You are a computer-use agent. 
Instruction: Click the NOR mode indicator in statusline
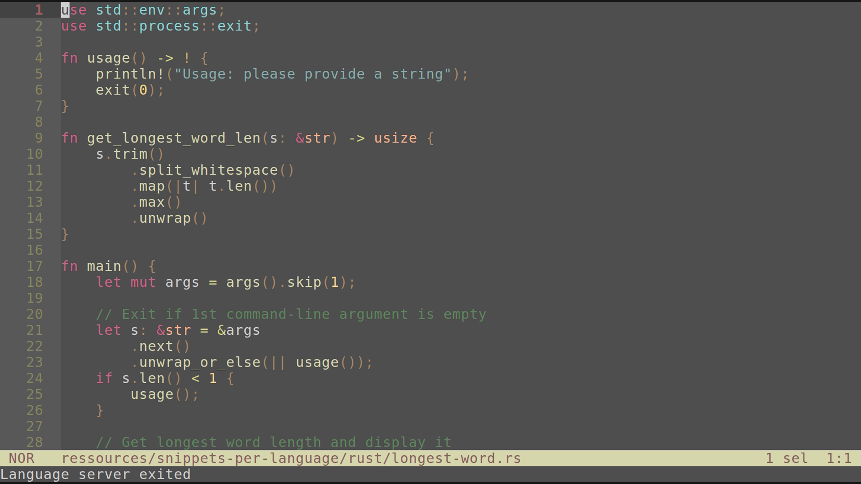click(x=22, y=458)
